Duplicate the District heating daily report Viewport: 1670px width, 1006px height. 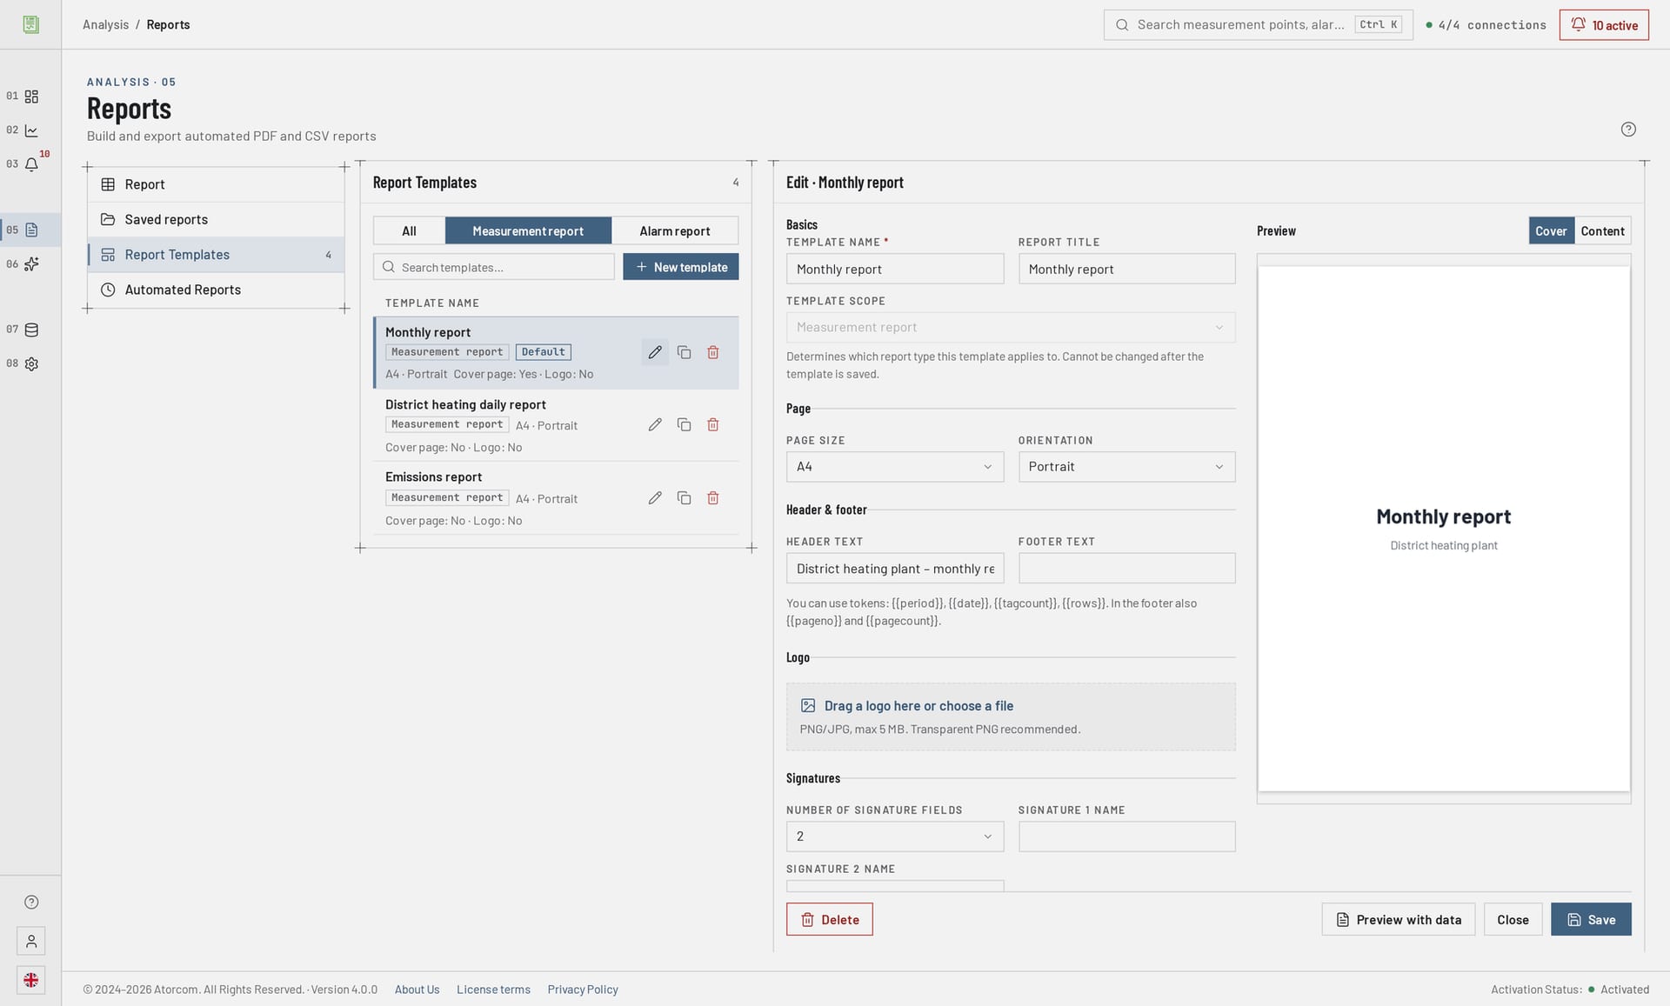pos(685,424)
